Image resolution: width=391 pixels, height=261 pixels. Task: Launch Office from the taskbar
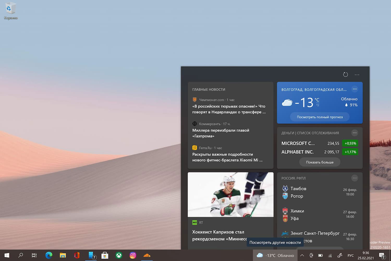pyautogui.click(x=77, y=255)
